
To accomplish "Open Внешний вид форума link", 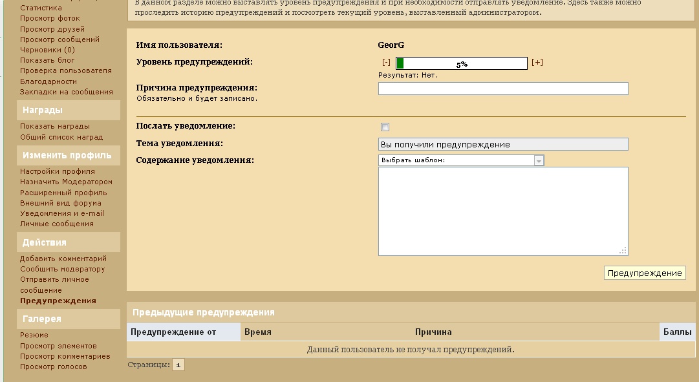I will (61, 203).
